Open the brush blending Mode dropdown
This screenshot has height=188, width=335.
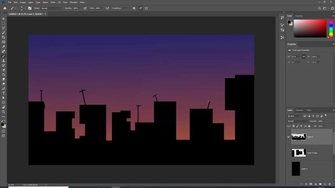[x=52, y=8]
